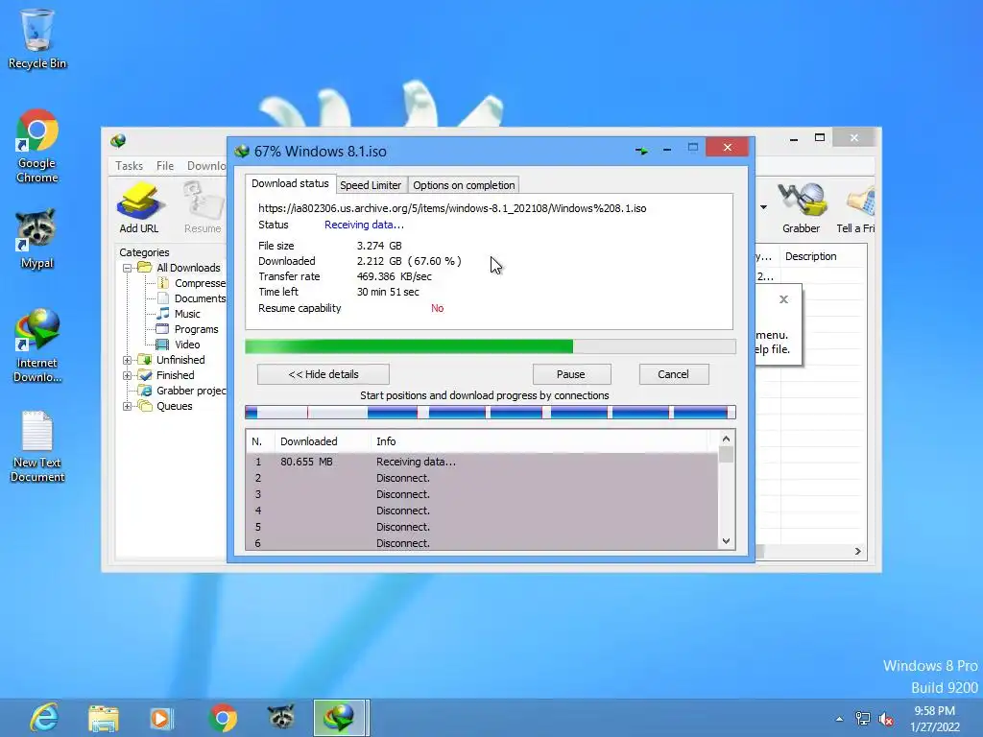Select Music category in IDM tree
The image size is (983, 737).
coord(187,314)
